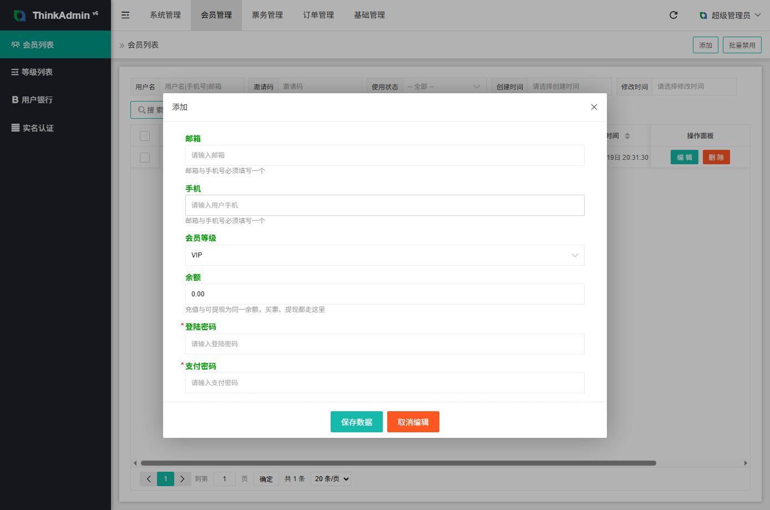The height and width of the screenshot is (510, 770).
Task: Click the refresh icon in top bar
Action: coord(673,15)
